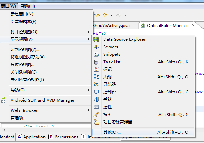
Task: Switch to the Application tab
Action: [x=31, y=137]
